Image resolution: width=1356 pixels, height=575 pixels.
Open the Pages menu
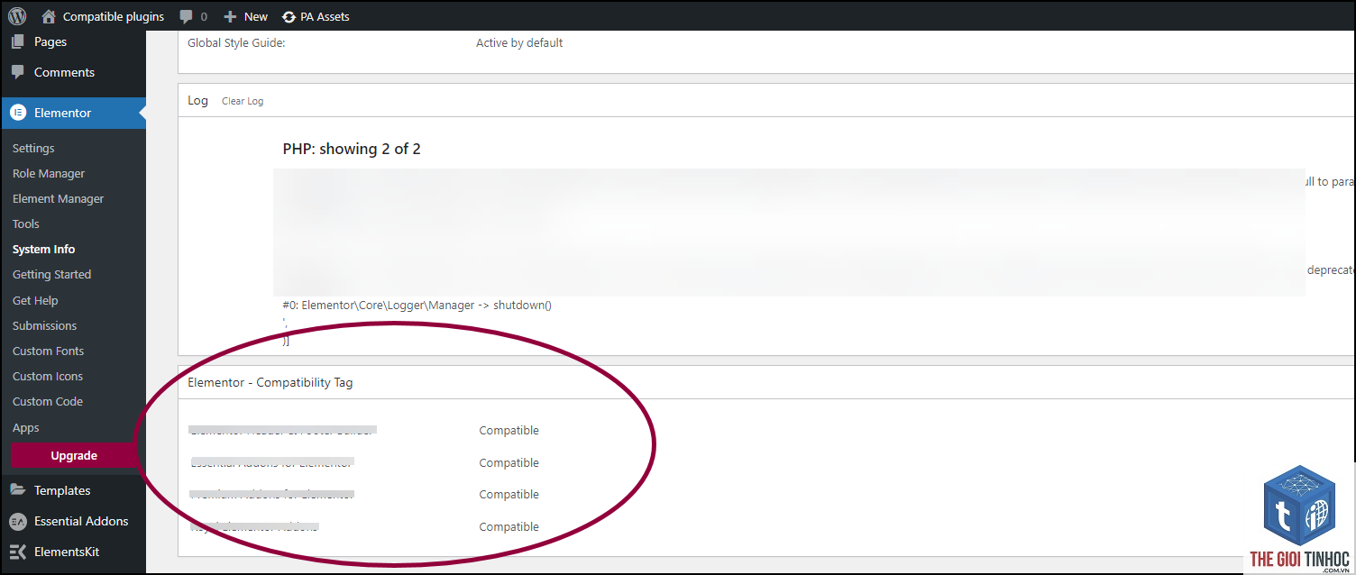tap(50, 41)
